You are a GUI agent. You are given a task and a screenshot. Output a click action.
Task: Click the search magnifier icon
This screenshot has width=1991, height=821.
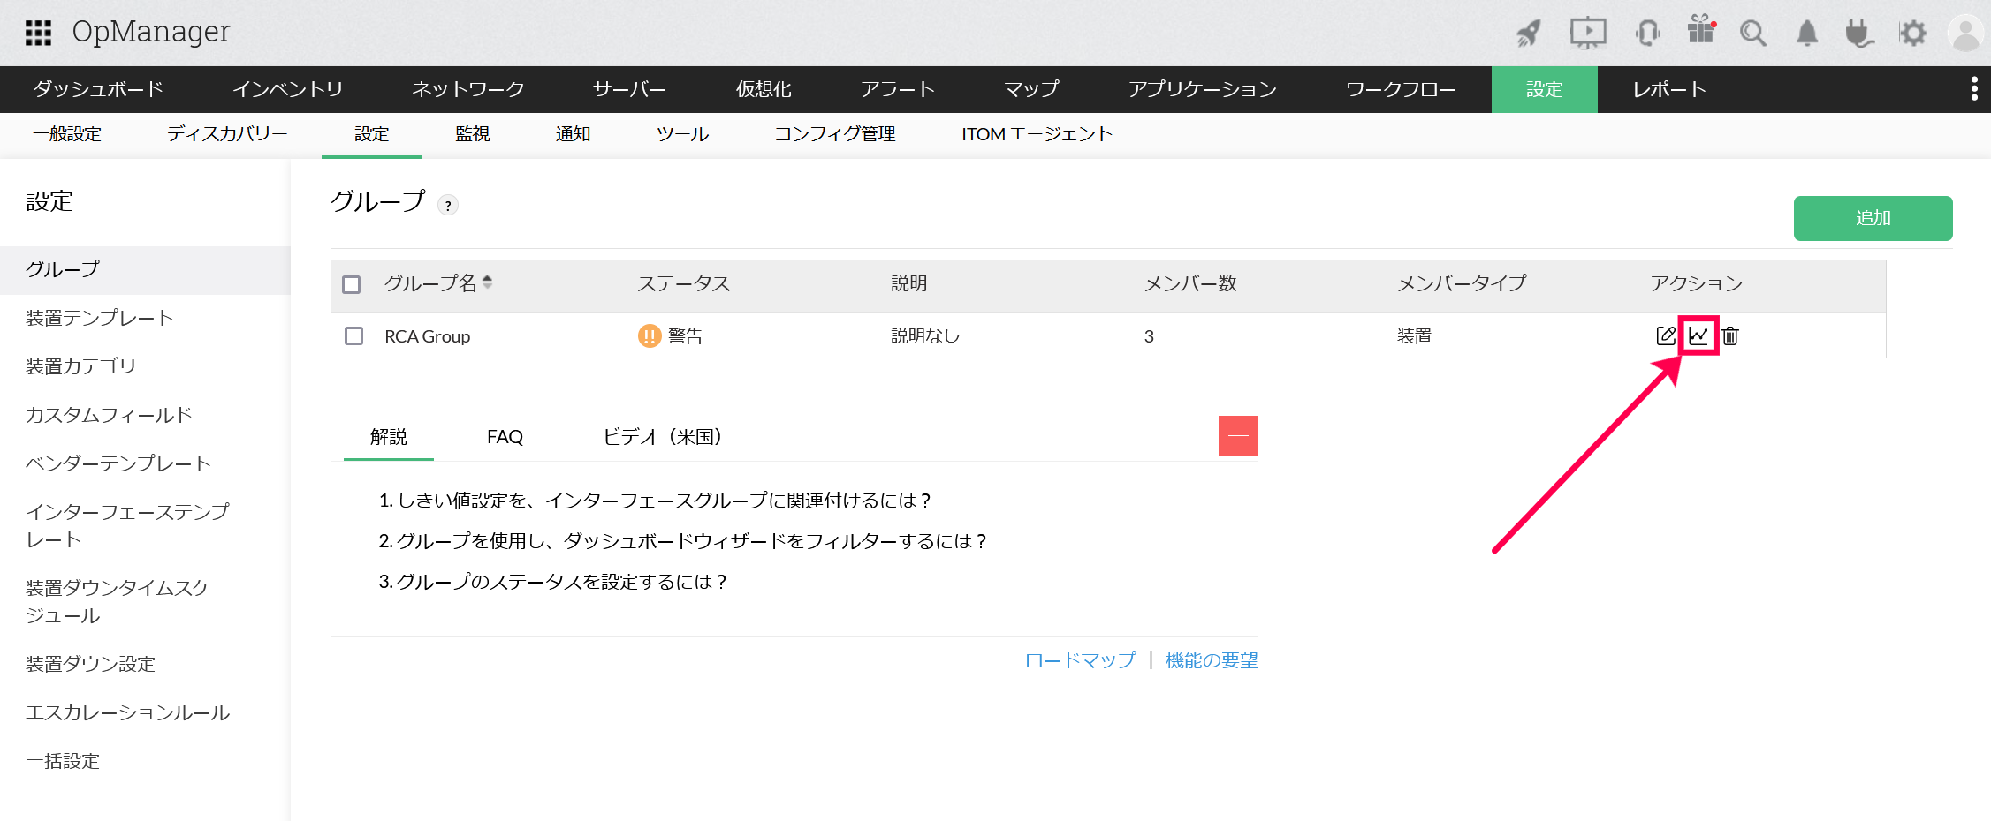pos(1752,34)
